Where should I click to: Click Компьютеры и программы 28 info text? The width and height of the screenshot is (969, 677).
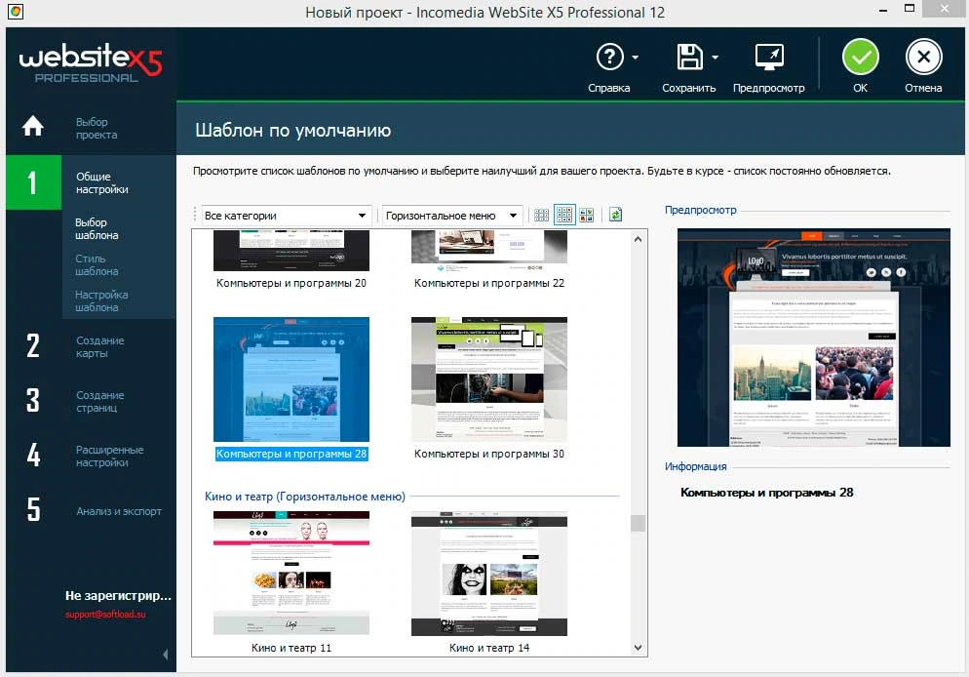[766, 493]
